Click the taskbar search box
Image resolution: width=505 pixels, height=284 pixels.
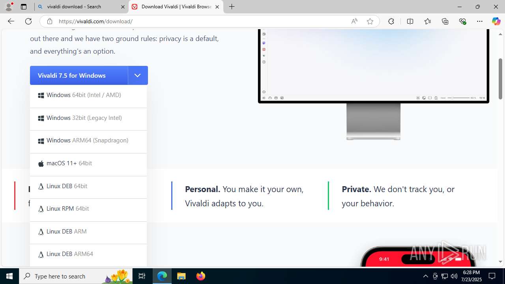pyautogui.click(x=76, y=276)
